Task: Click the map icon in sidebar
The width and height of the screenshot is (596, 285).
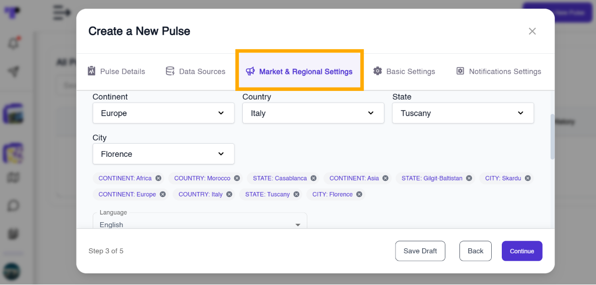Action: (x=13, y=178)
